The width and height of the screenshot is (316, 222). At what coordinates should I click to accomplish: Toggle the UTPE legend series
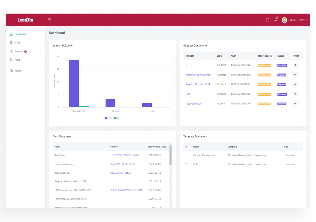click(x=108, y=118)
